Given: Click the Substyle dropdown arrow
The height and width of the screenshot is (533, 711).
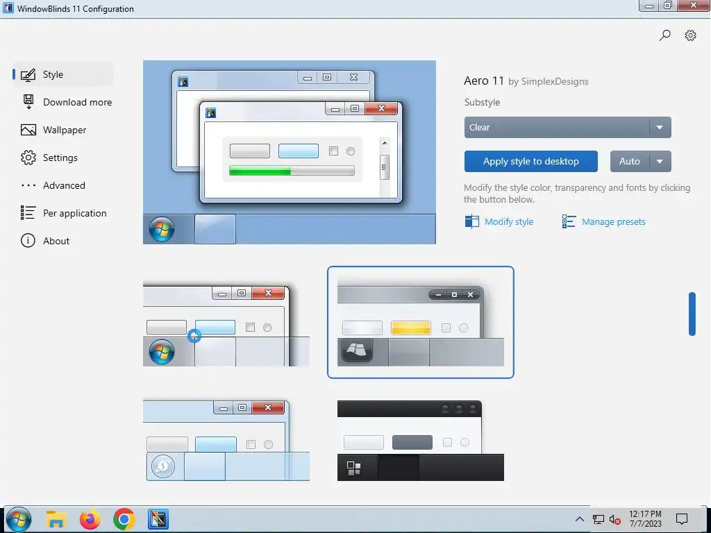Looking at the screenshot, I should pyautogui.click(x=660, y=128).
